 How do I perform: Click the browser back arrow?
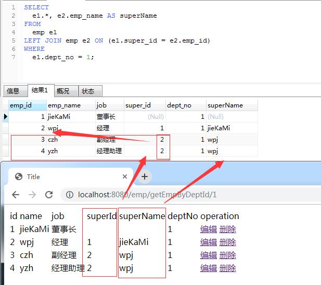16,195
